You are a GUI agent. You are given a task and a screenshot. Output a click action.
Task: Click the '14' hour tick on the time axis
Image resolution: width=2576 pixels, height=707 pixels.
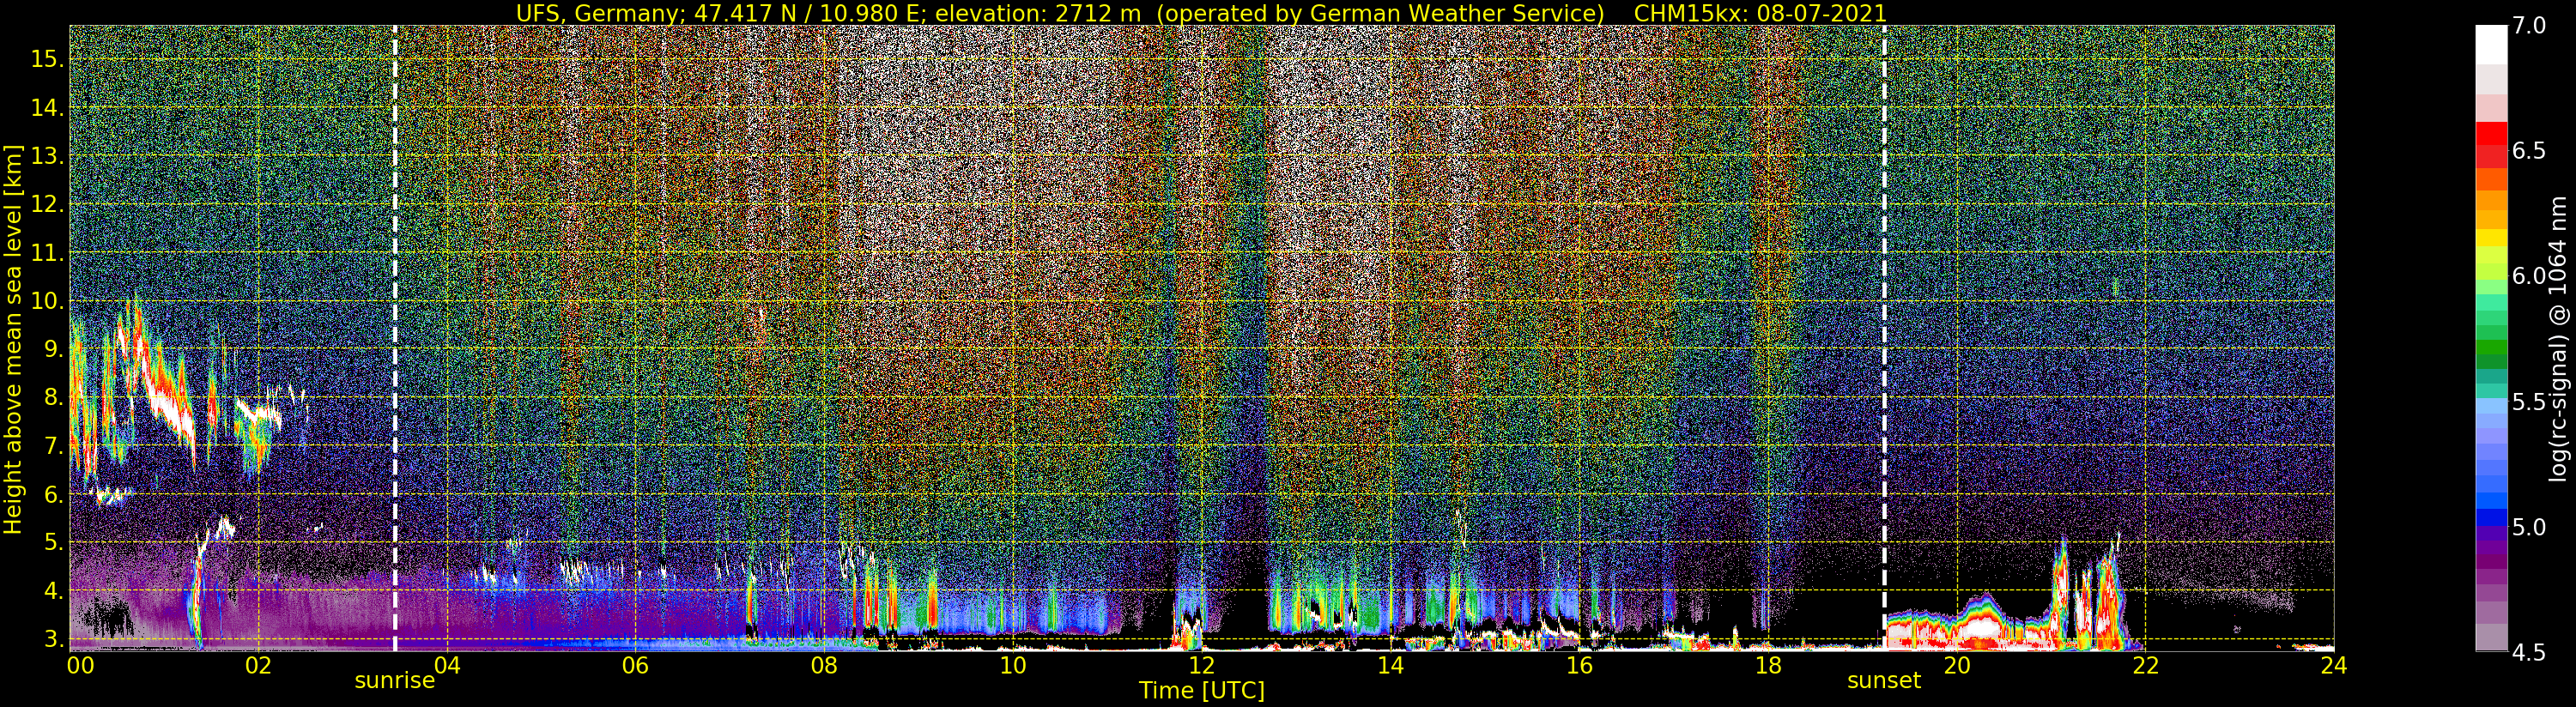click(x=1389, y=665)
